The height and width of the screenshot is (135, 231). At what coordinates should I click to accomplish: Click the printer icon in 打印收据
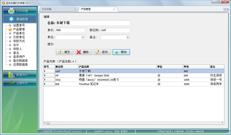pyautogui.click(x=11, y=11)
